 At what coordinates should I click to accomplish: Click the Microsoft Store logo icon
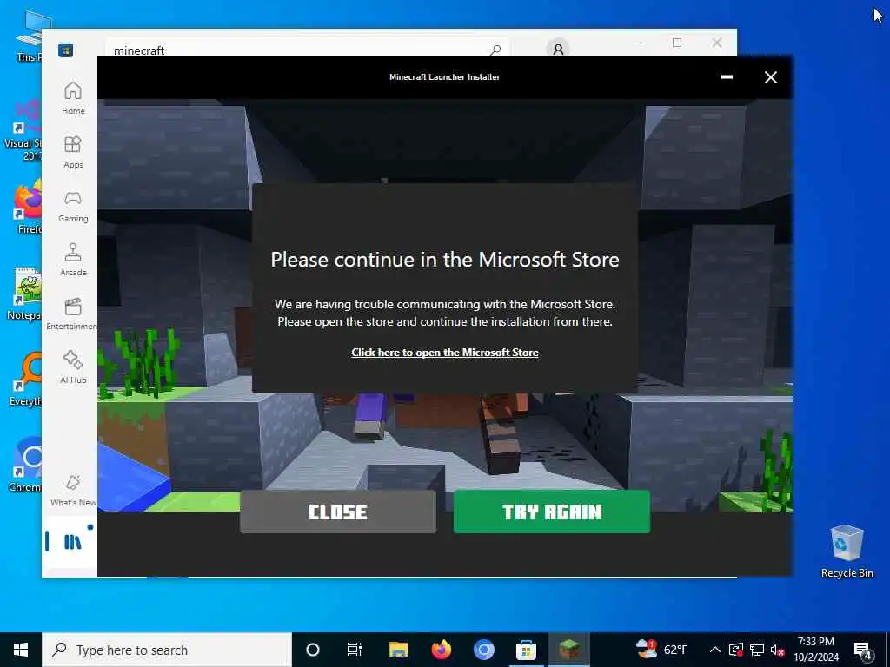click(x=65, y=50)
